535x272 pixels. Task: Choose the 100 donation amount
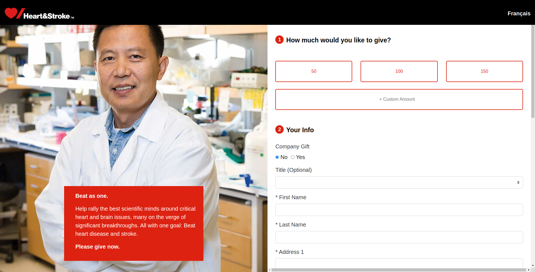pyautogui.click(x=399, y=71)
